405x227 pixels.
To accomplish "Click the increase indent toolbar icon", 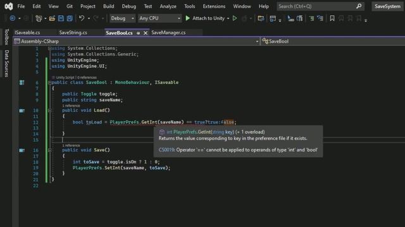I will pyautogui.click(x=320, y=18).
